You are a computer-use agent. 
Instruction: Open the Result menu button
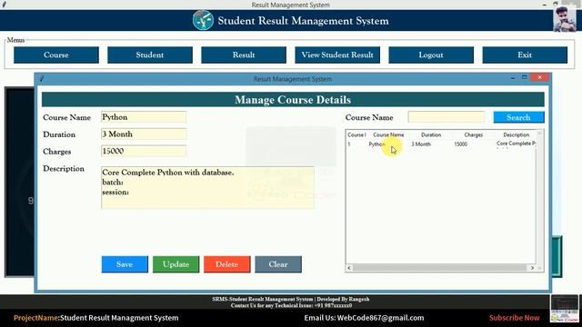pos(244,54)
